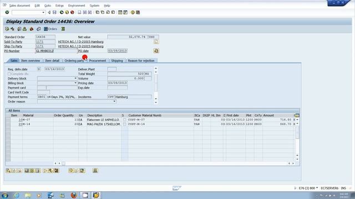Open the Goto menu
This screenshot has width=355, height=199.
[48, 6]
